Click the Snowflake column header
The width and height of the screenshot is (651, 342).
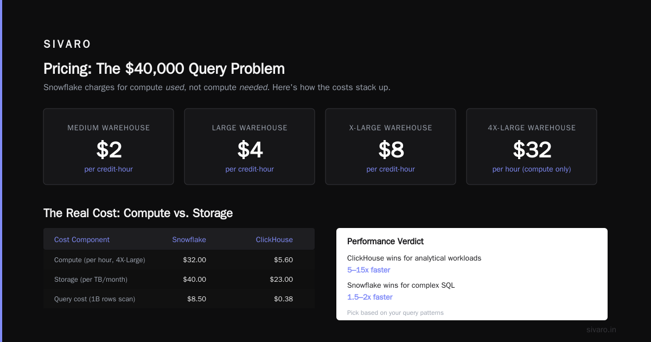coord(189,239)
